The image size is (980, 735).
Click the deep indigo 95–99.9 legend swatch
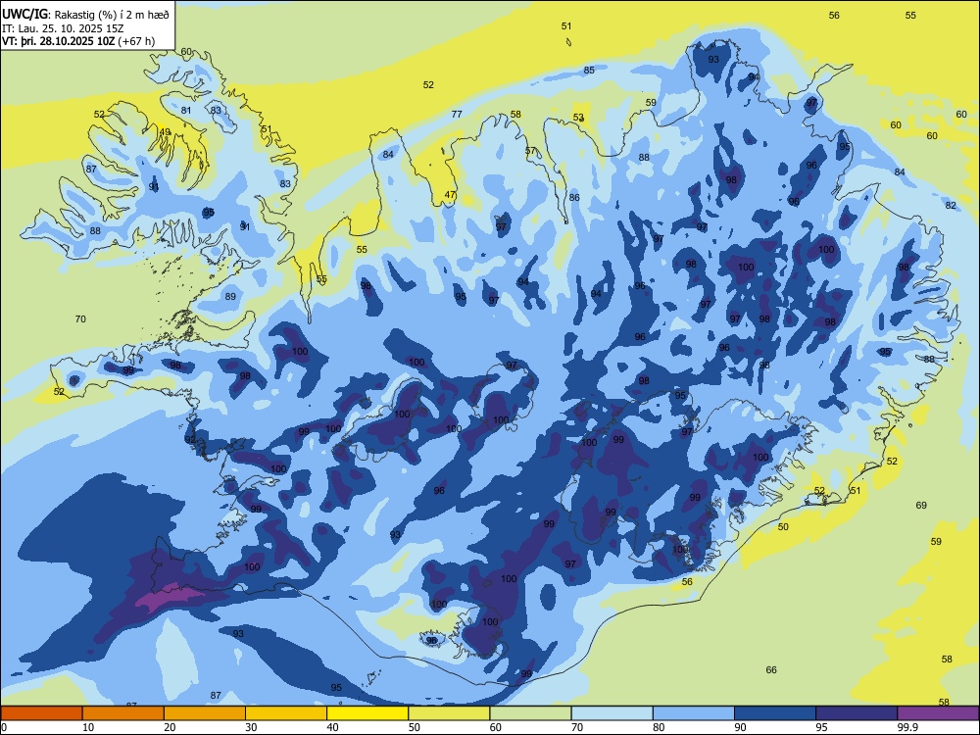pyautogui.click(x=857, y=713)
